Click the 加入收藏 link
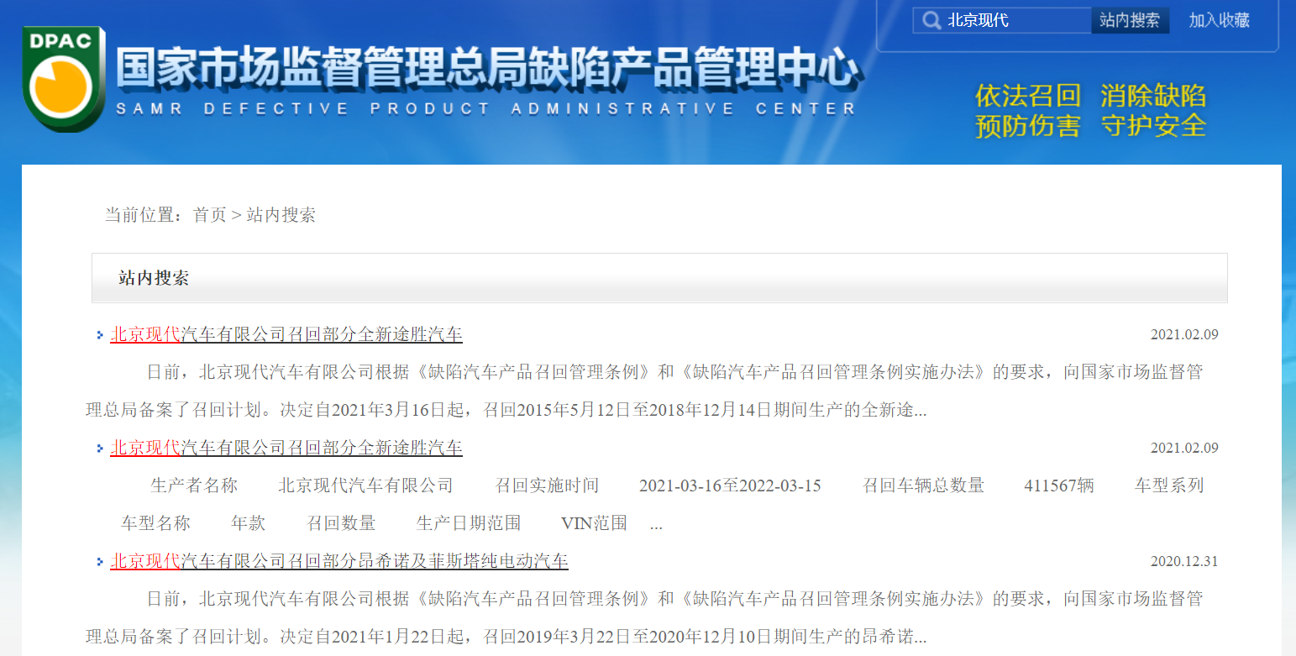 point(1219,21)
